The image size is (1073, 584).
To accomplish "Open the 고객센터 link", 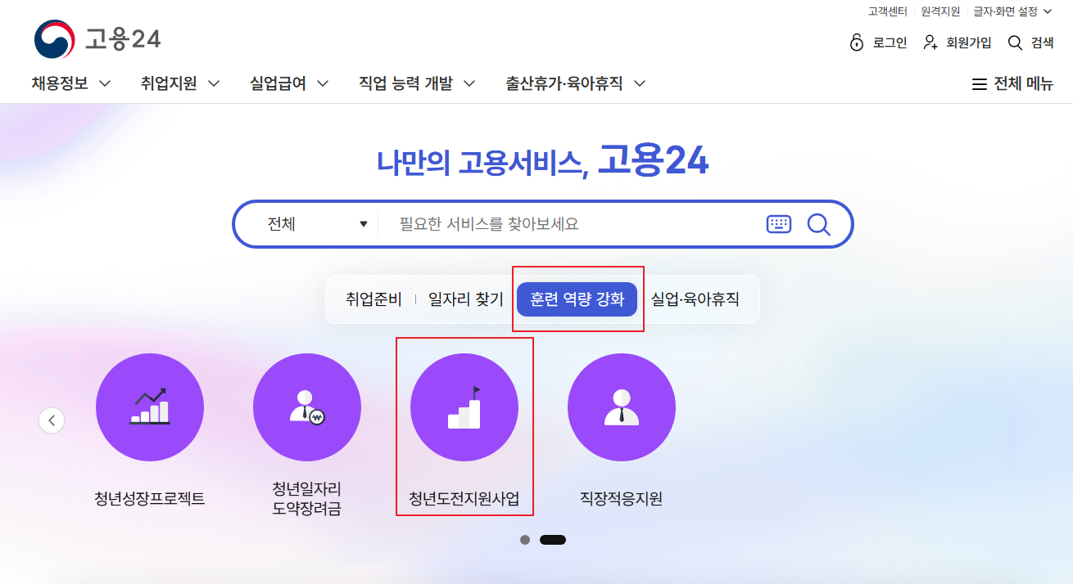I will pos(888,11).
